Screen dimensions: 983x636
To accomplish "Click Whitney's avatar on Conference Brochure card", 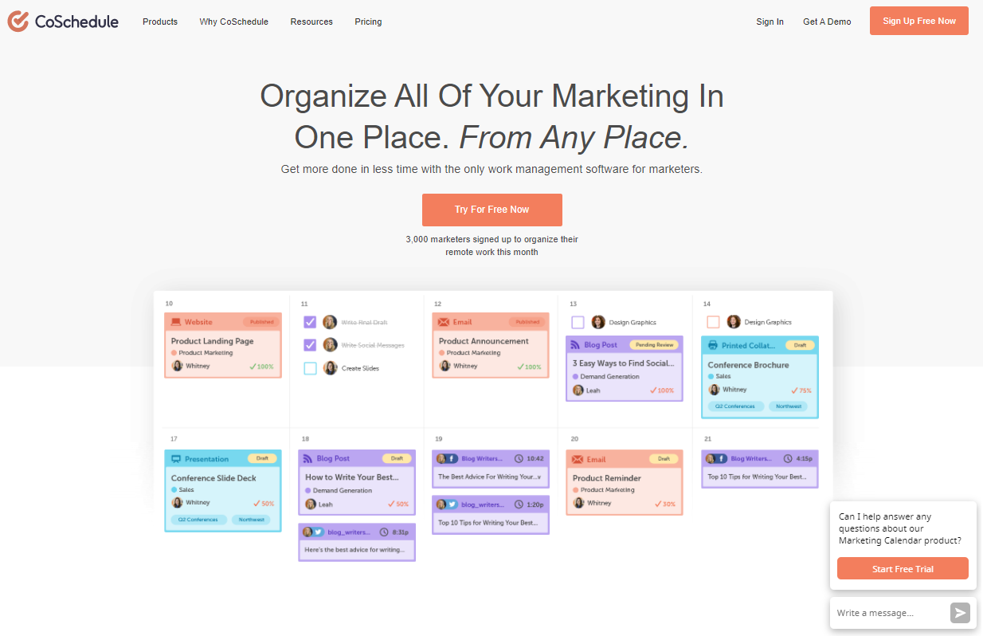I will [714, 390].
